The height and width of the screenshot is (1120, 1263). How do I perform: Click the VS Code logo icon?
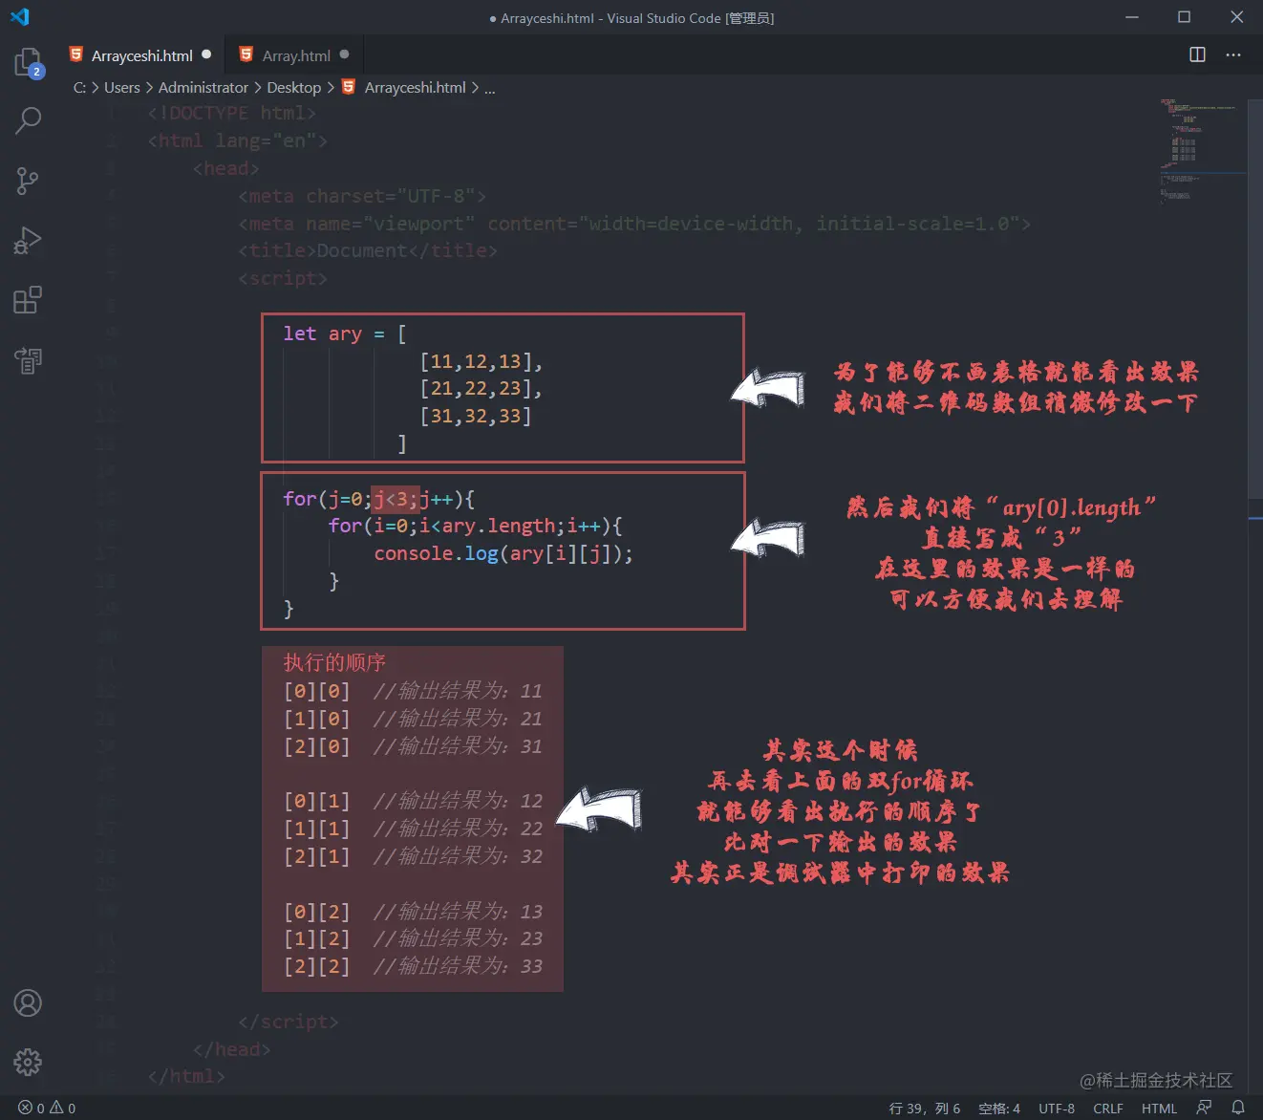pyautogui.click(x=19, y=17)
